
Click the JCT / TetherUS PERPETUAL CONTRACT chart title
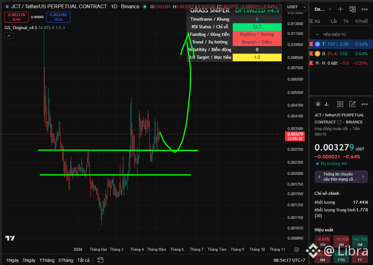(x=59, y=7)
